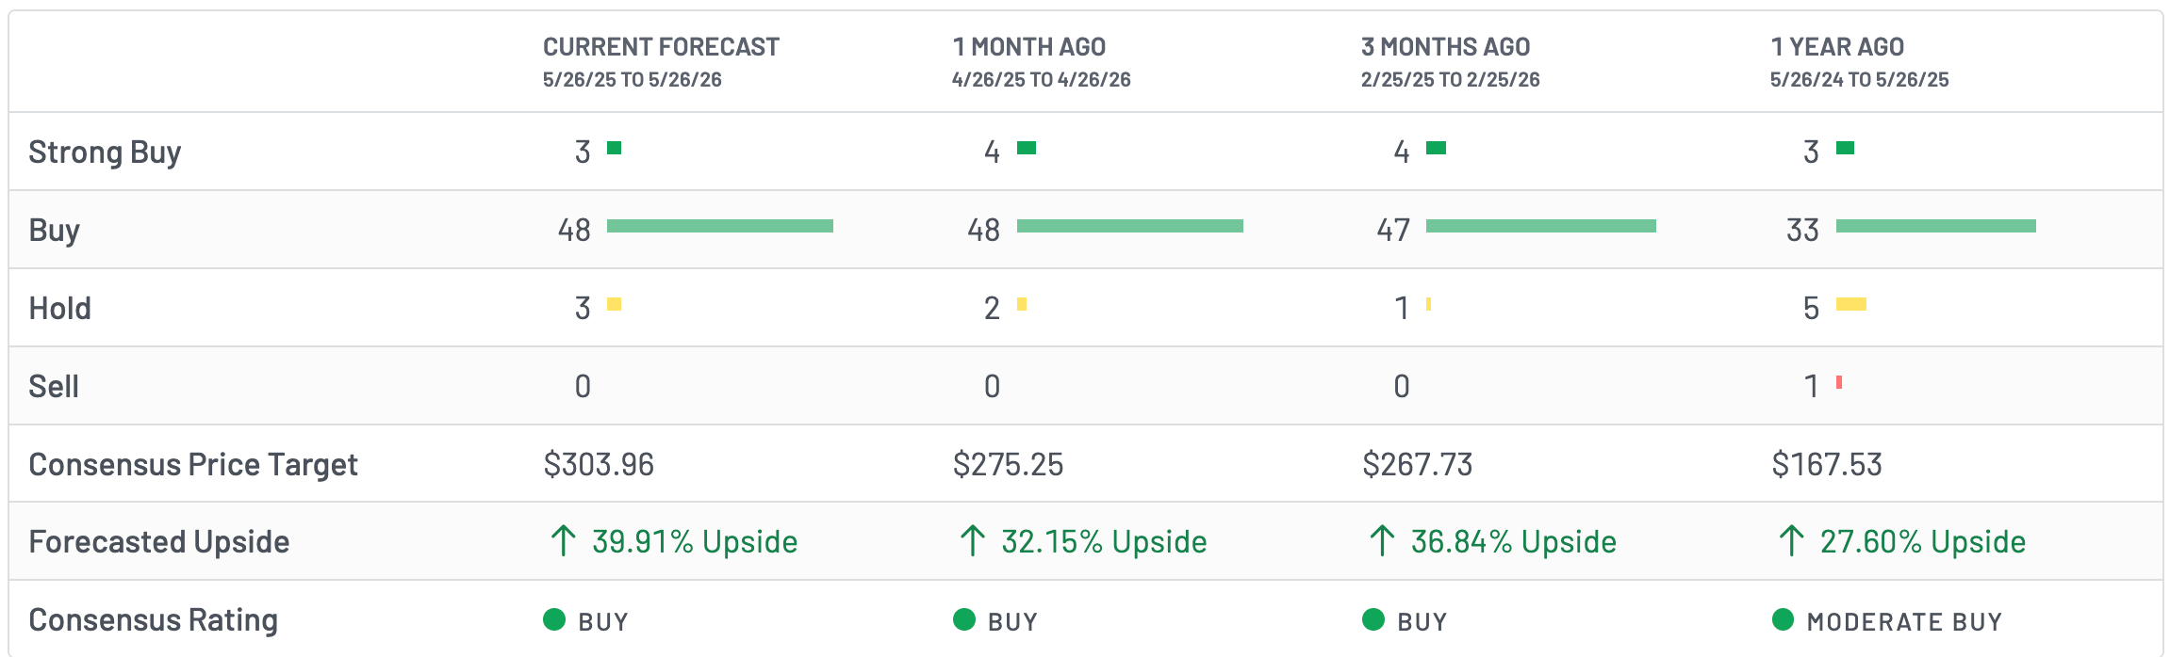Click the current forecast Buy bar of 48
This screenshot has width=2170, height=657.
point(720,226)
